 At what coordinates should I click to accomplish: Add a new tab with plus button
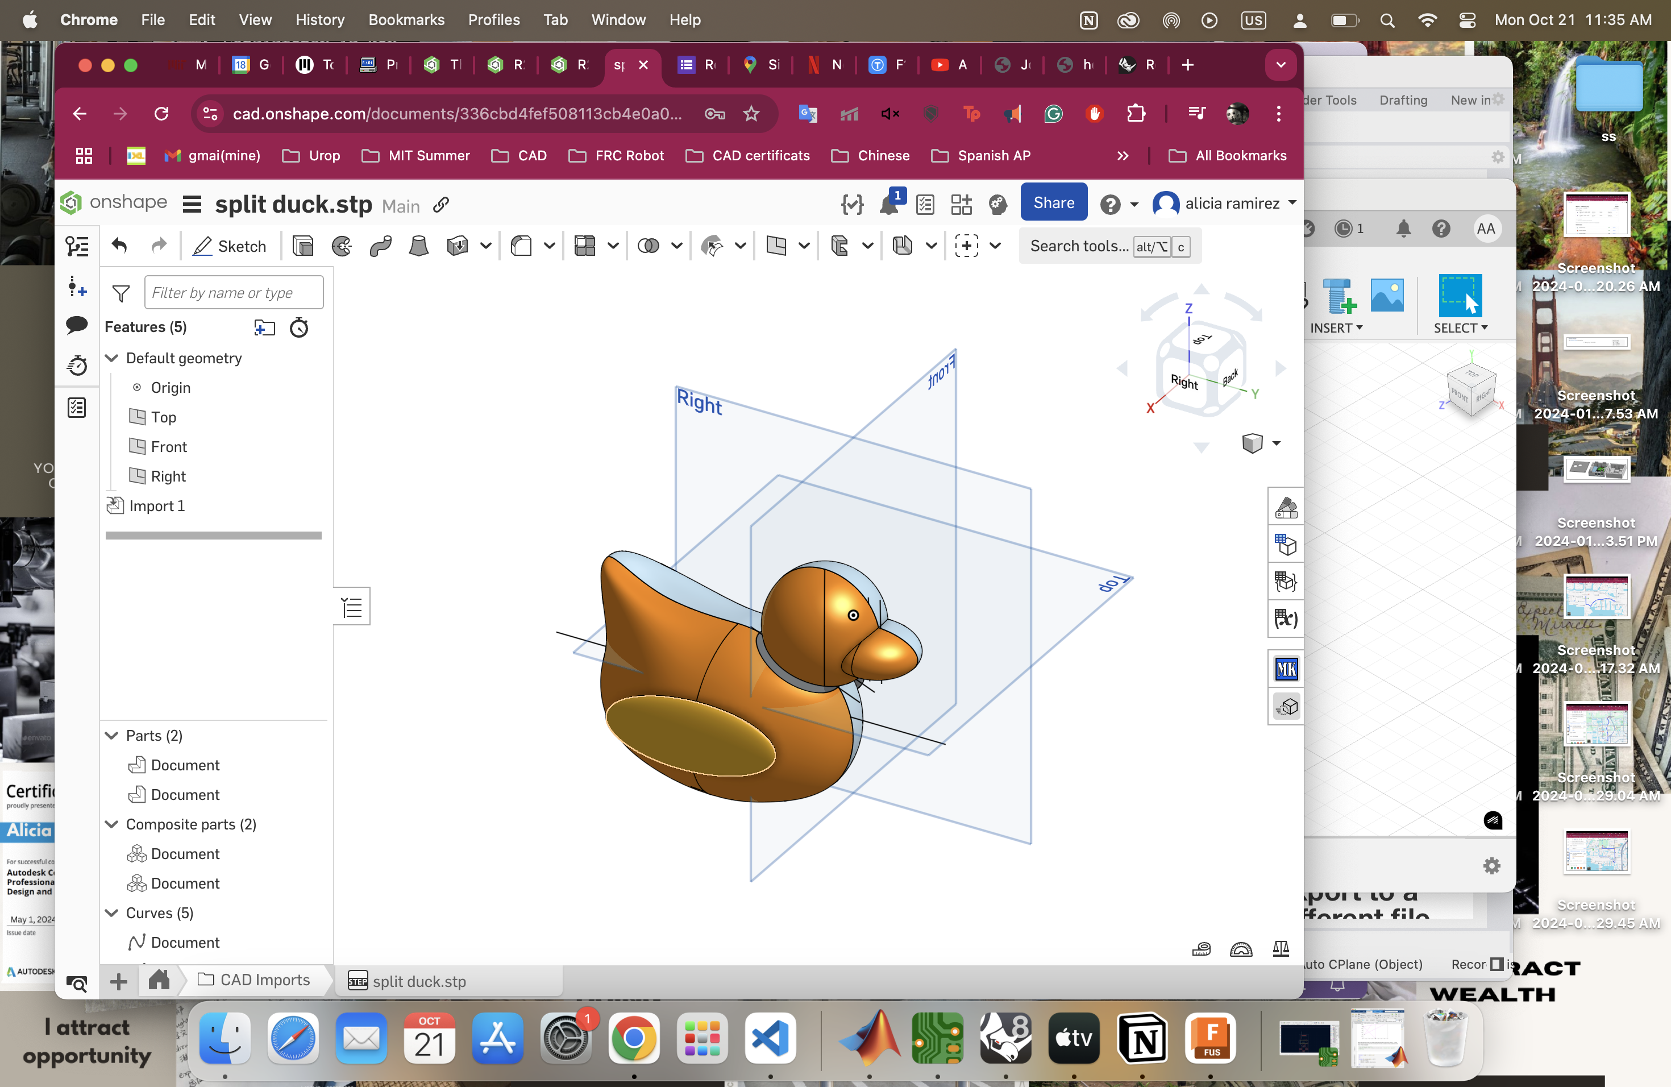119,981
